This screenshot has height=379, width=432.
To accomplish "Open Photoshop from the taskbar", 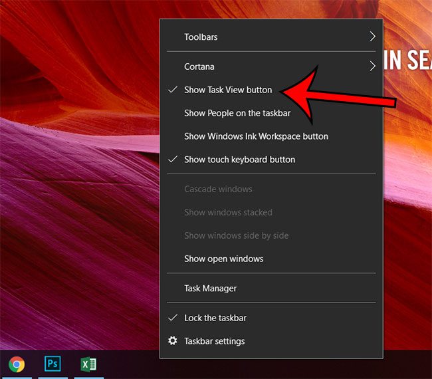I will coord(53,364).
